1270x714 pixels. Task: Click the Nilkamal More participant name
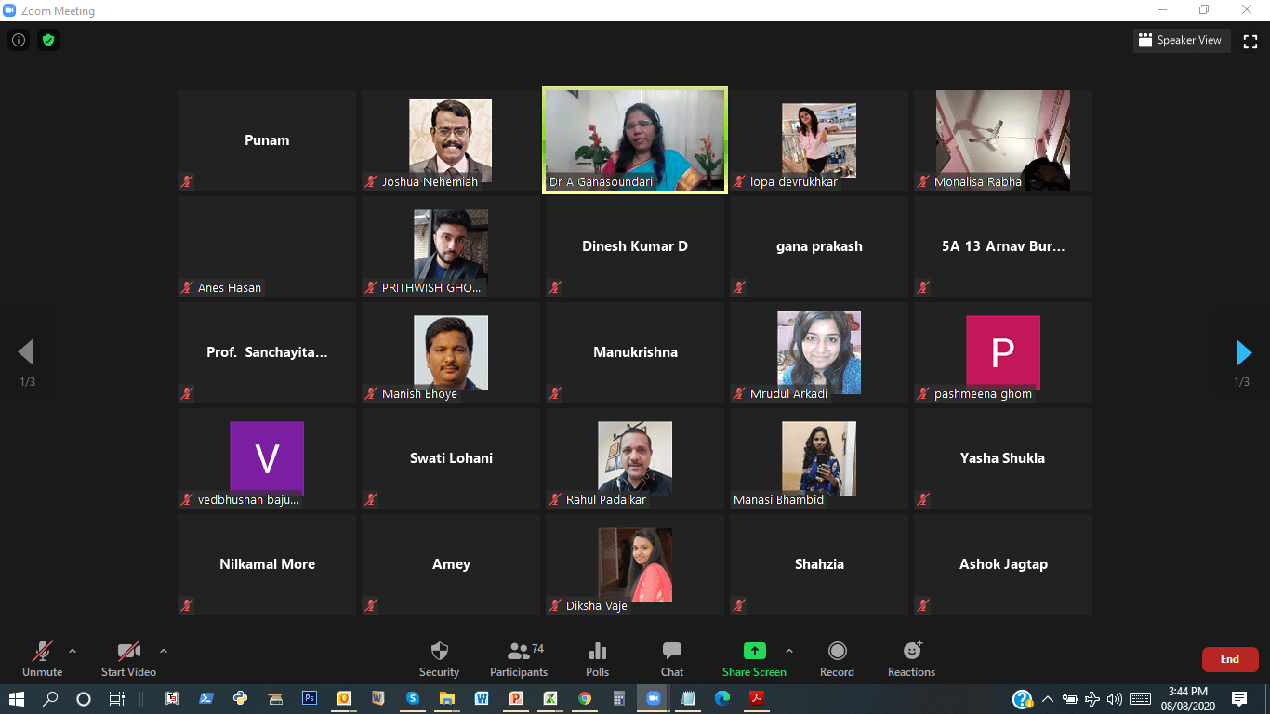tap(267, 564)
